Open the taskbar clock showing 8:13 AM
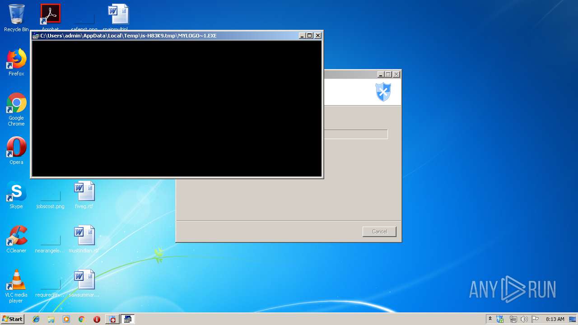578x325 pixels. tap(555, 319)
